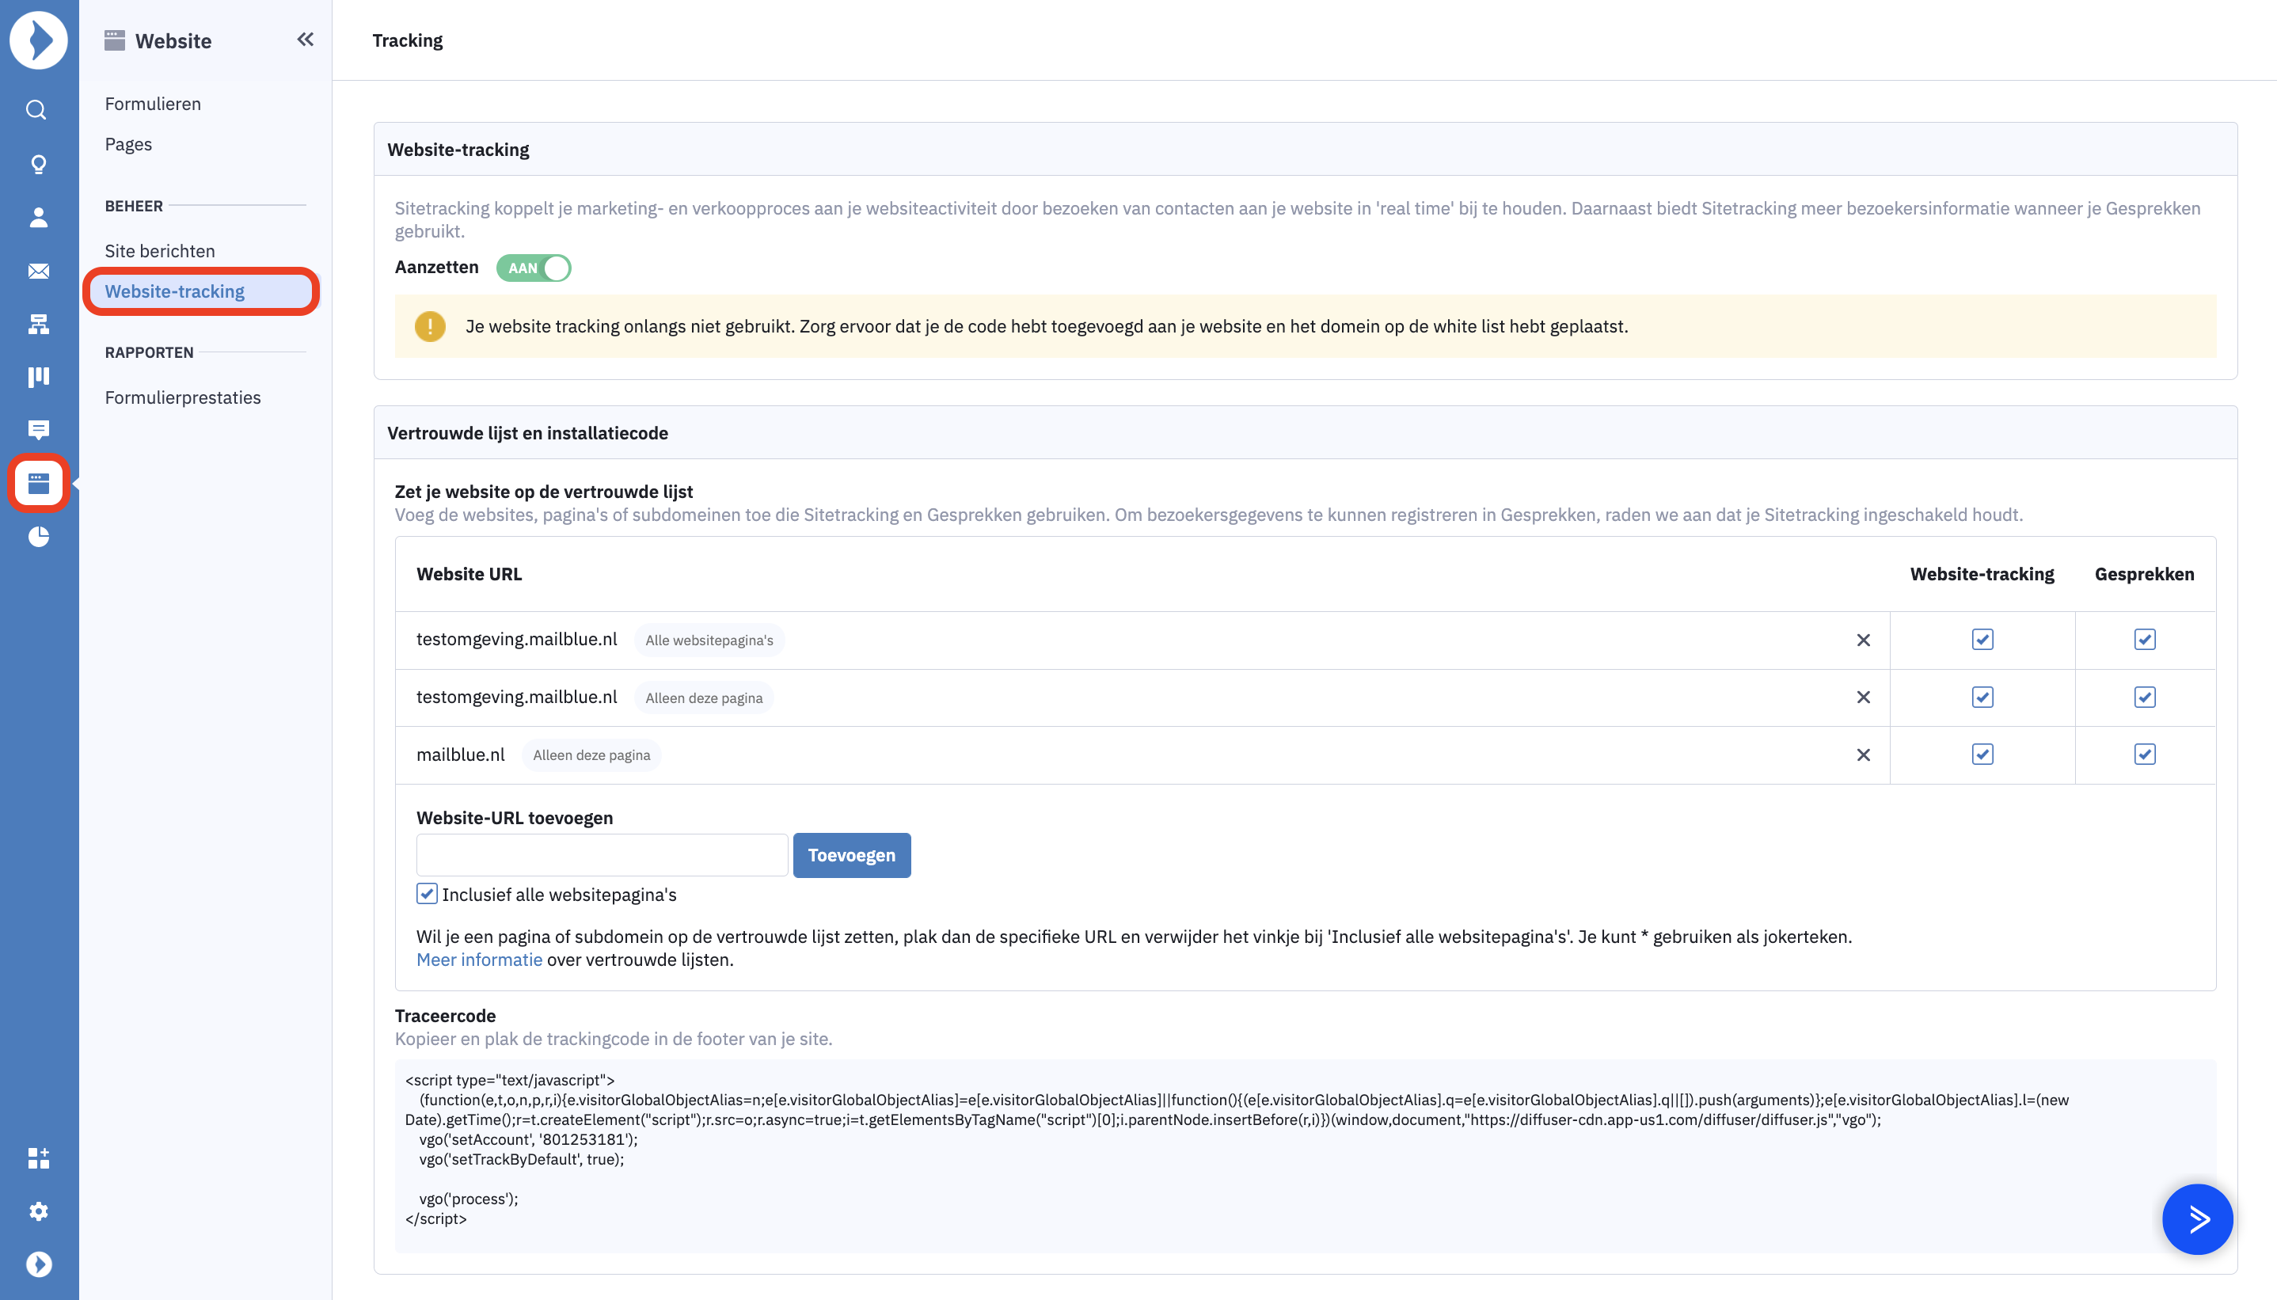Click the Website-tracking column header

[x=1982, y=574]
